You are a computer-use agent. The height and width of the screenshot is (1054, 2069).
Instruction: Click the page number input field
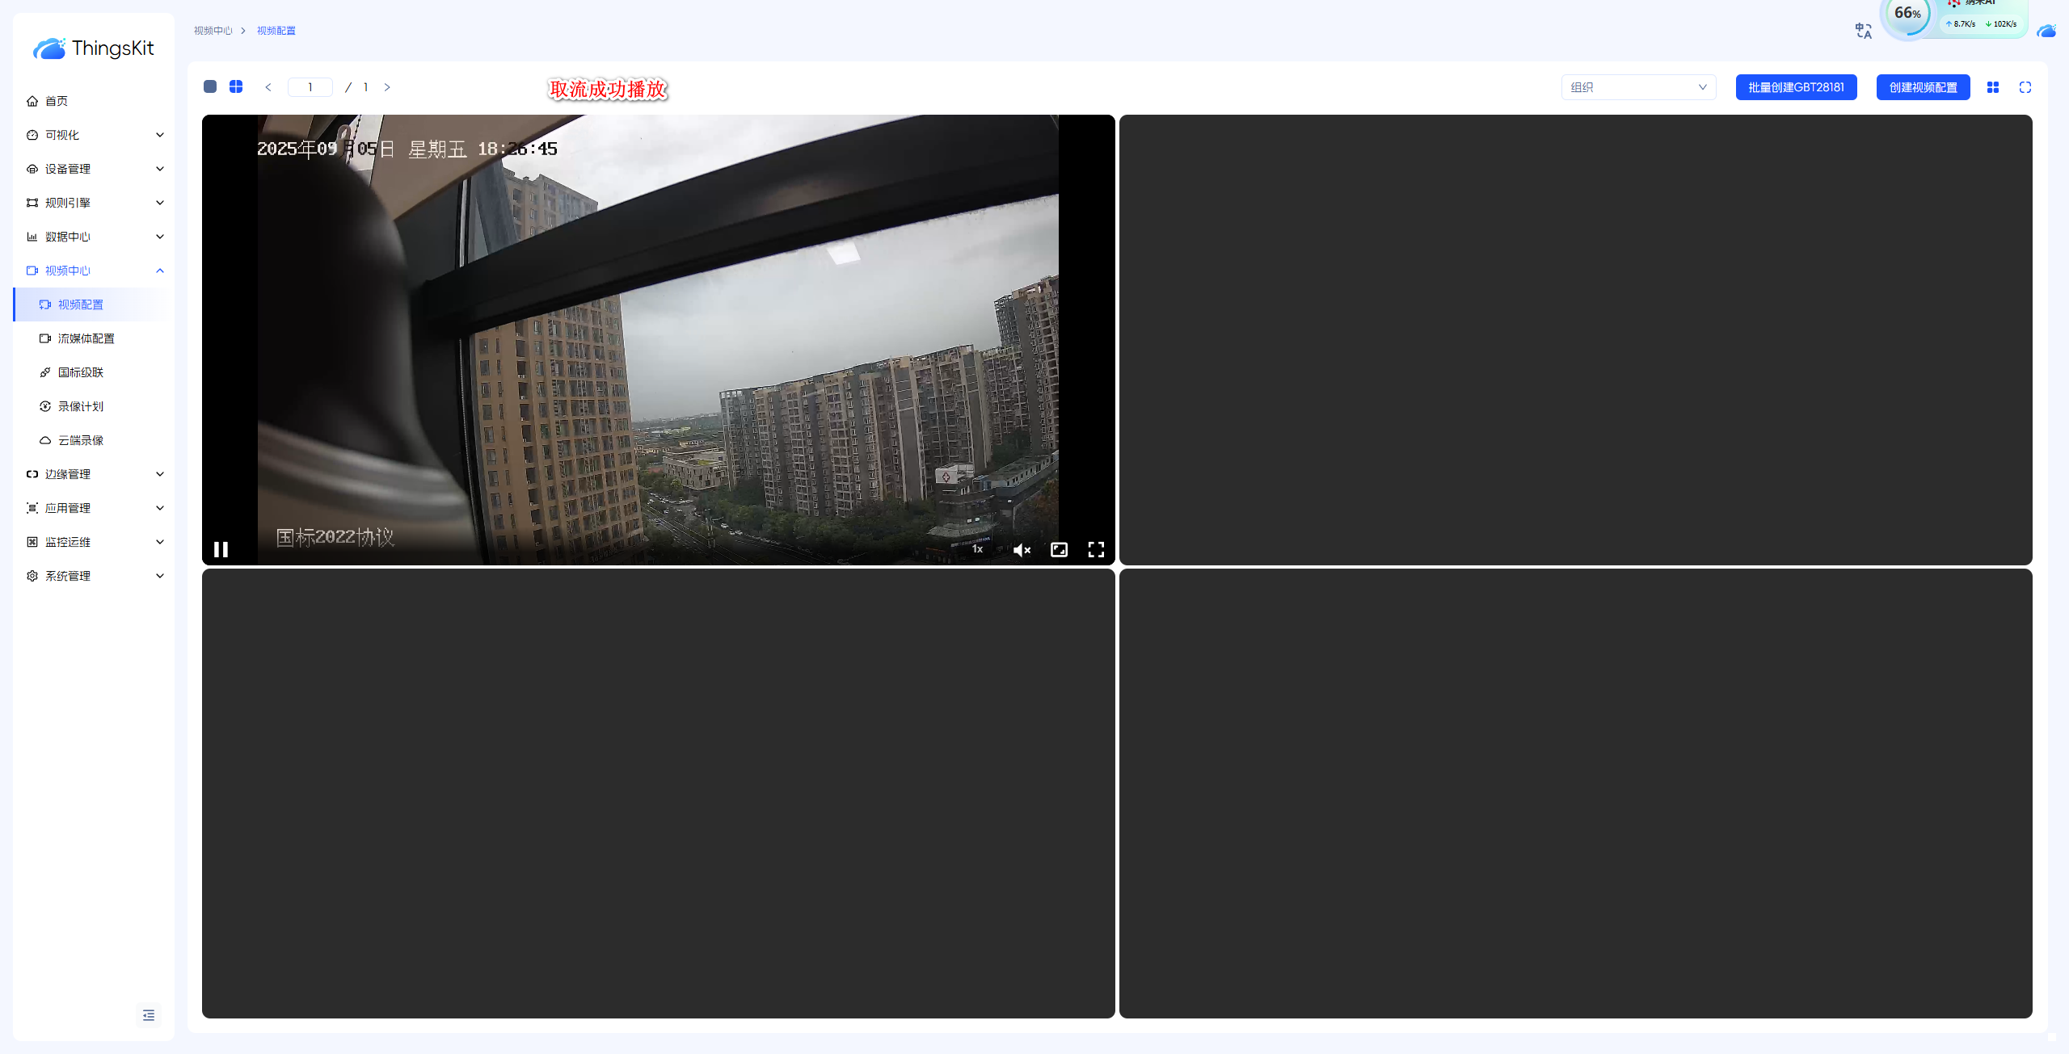[x=310, y=87]
